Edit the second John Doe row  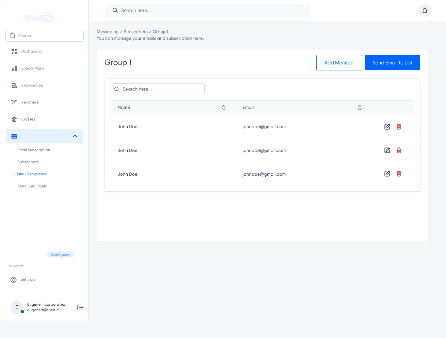point(387,150)
